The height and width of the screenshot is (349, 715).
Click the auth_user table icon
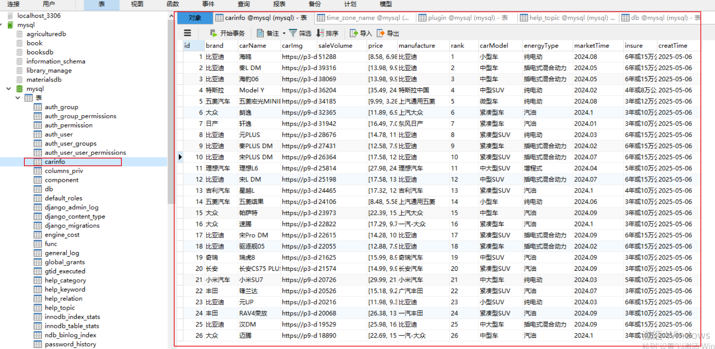(x=38, y=134)
